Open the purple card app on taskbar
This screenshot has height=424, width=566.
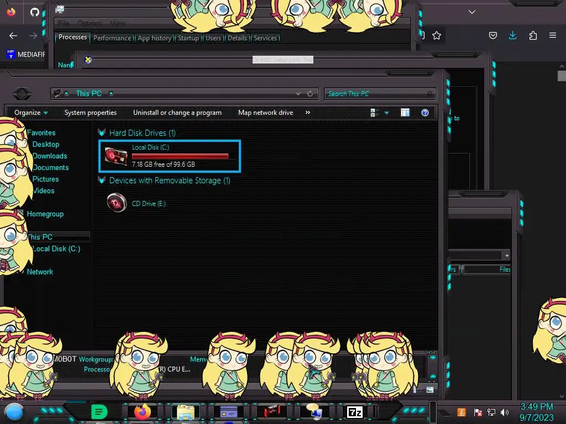[x=228, y=412]
